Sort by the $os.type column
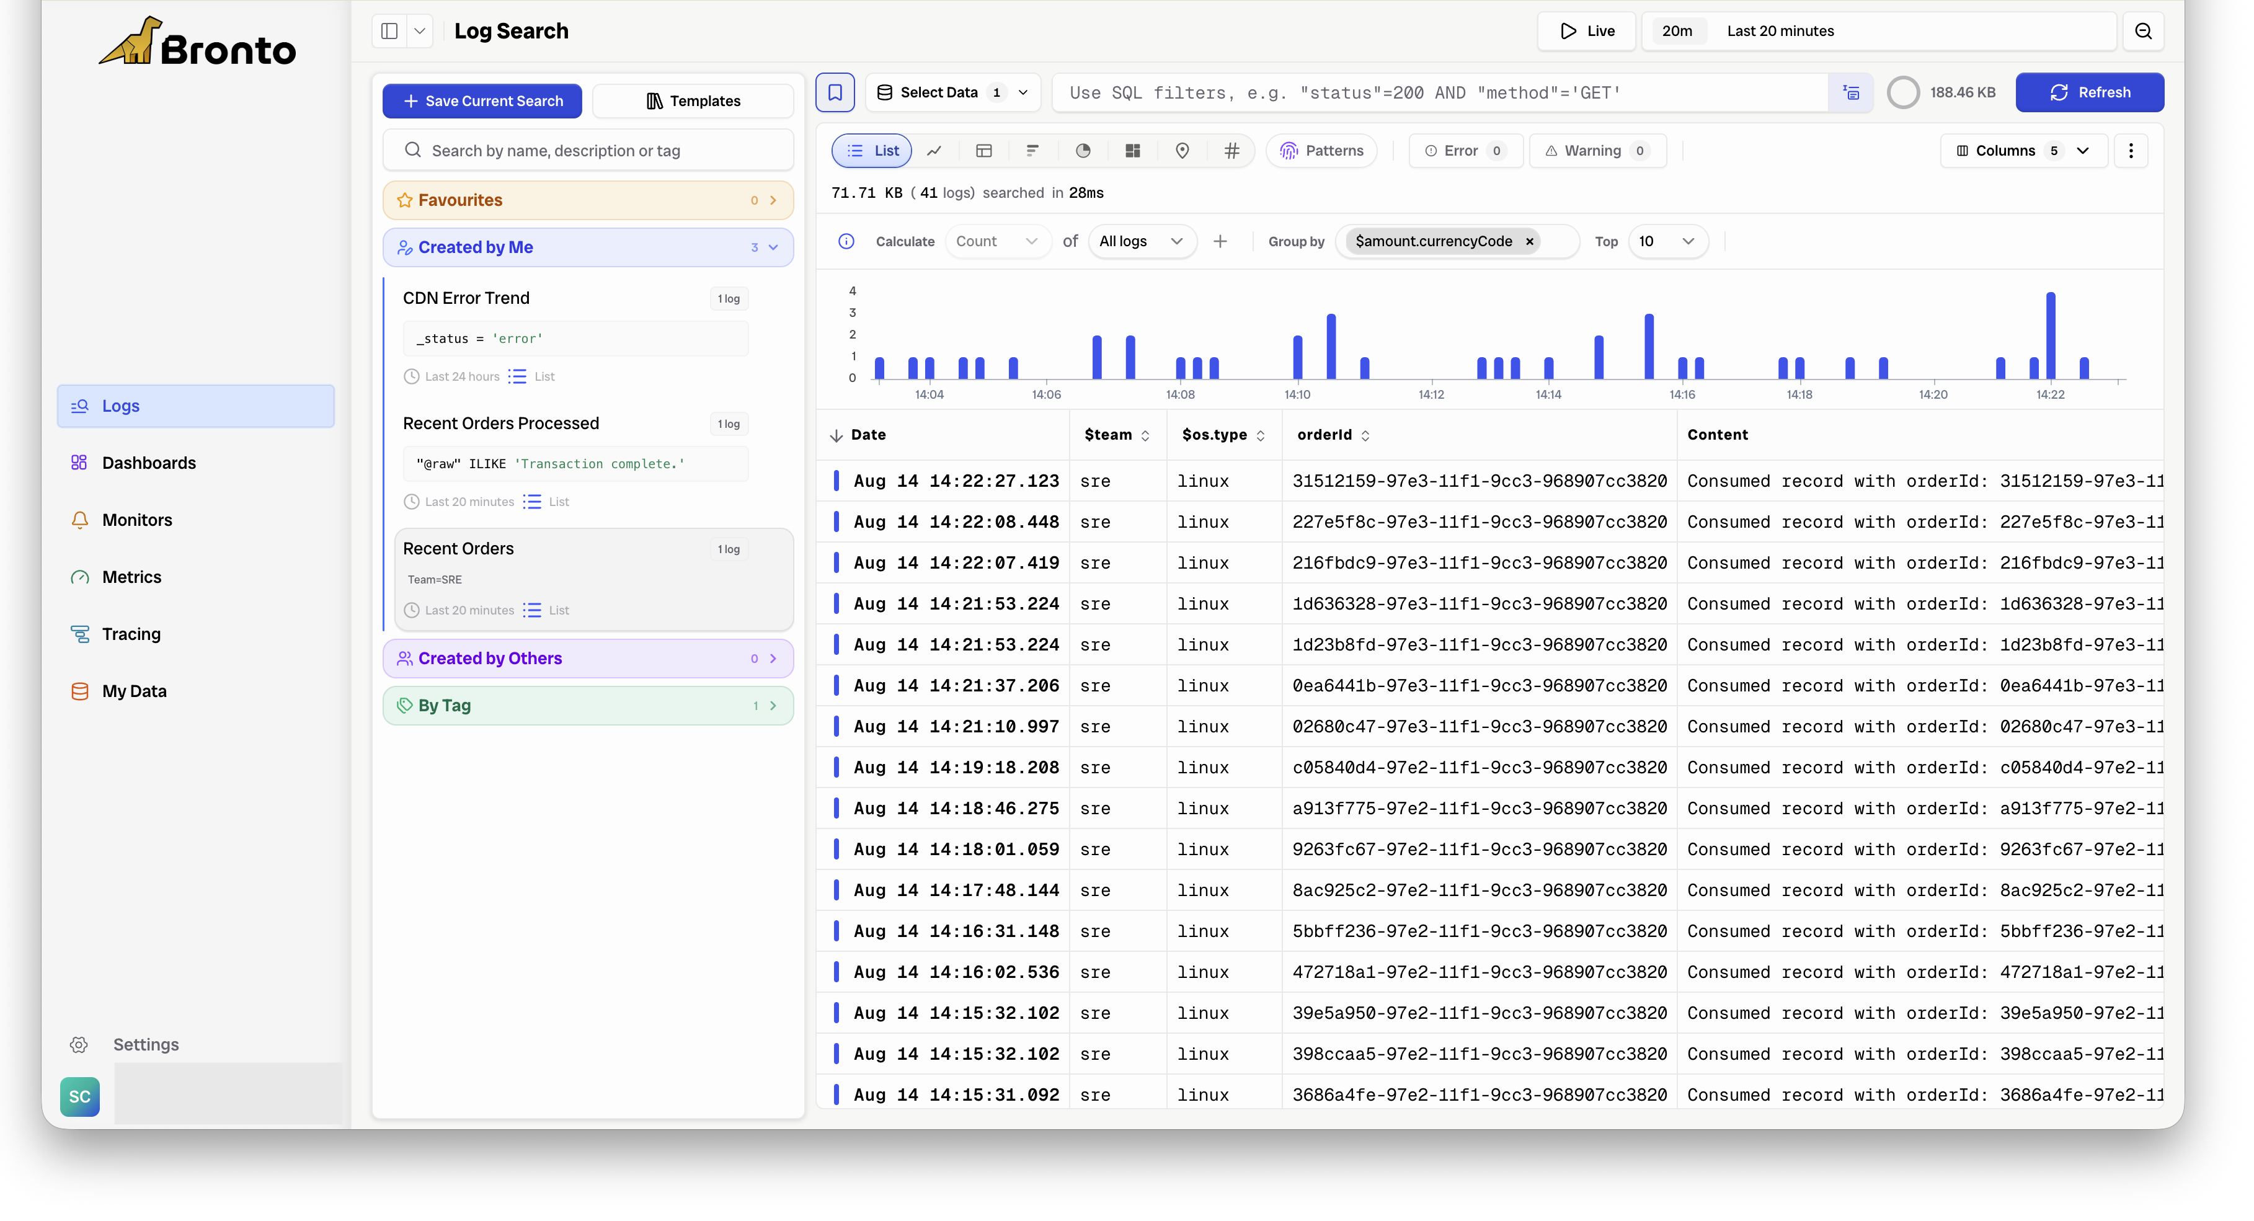Screen dimensions: 2254x1221 coord(1222,435)
